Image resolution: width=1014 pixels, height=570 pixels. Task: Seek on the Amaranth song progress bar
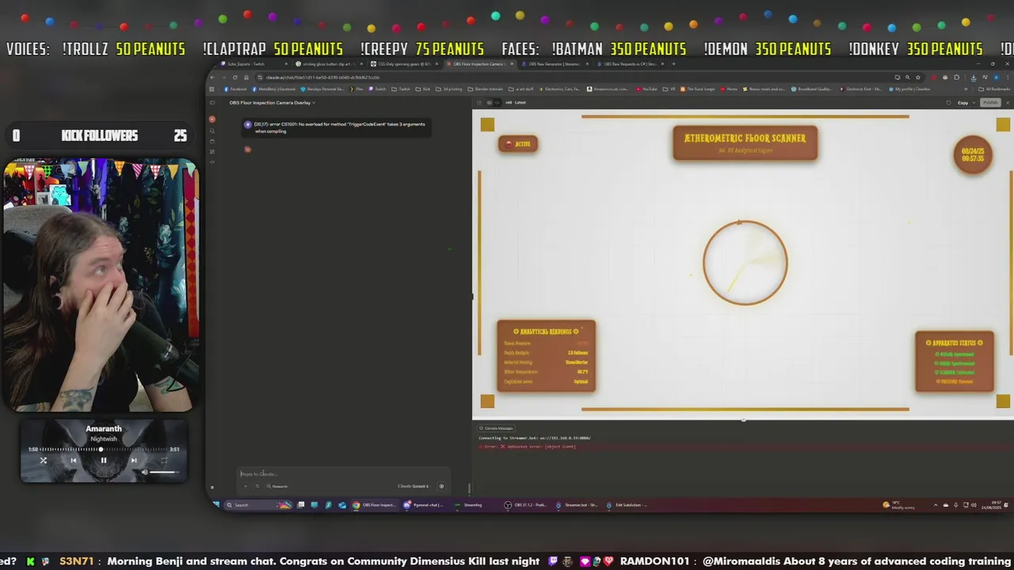point(103,449)
